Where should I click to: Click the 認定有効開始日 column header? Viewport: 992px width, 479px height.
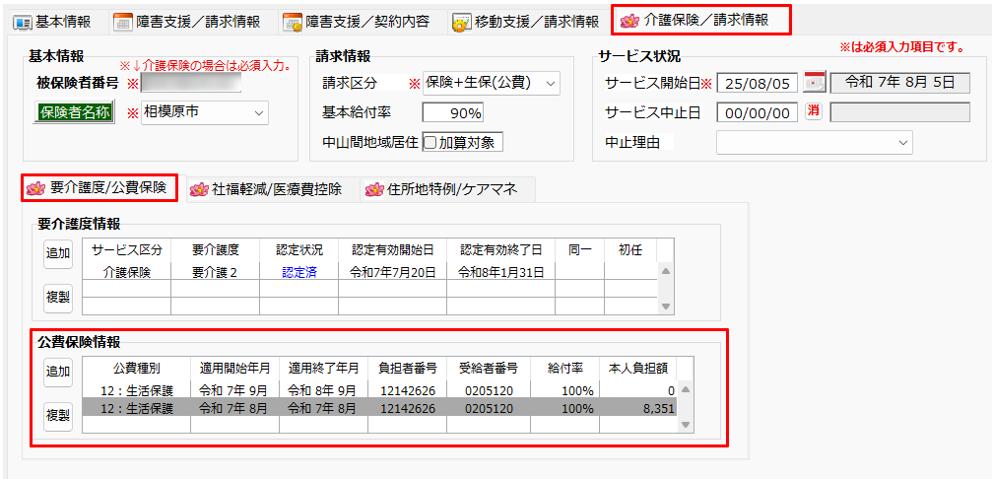tap(392, 250)
